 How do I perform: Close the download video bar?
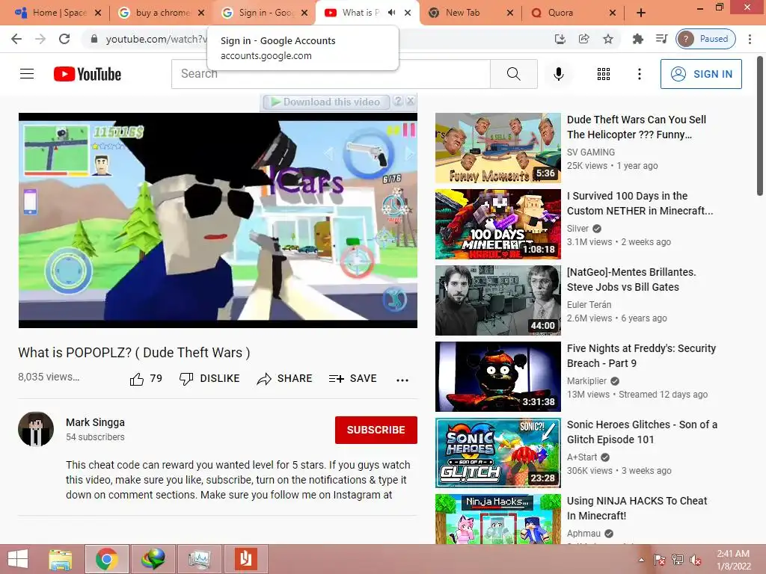pyautogui.click(x=411, y=101)
